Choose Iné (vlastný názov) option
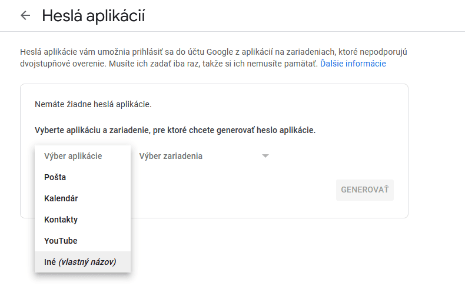 click(80, 262)
